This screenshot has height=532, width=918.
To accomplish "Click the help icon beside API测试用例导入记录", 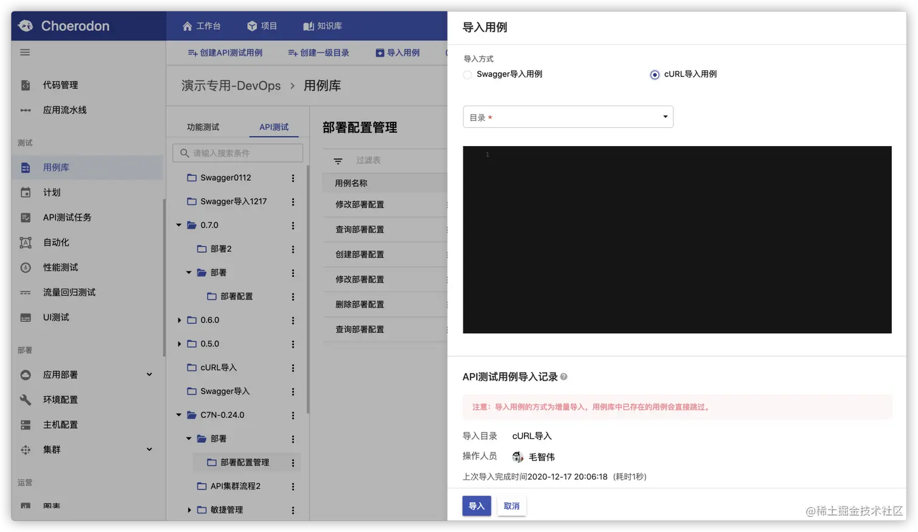I will (x=564, y=376).
